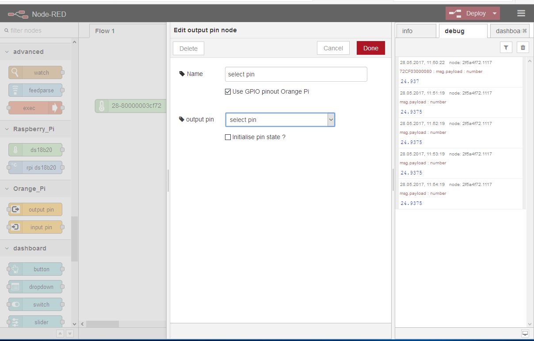Select the dashboard slider node

pyautogui.click(x=35, y=322)
